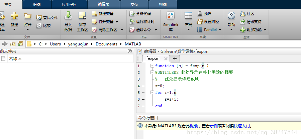Click MATLAB in the address path
This screenshot has height=139, width=301.
133,44
